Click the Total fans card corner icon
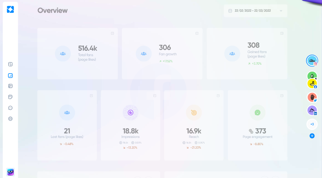The height and width of the screenshot is (178, 322). click(x=112, y=33)
